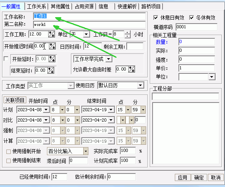Viewport: 225px width, 187px height.
Task: Click the spinner icon beside 结束延时
Action: tap(51, 71)
